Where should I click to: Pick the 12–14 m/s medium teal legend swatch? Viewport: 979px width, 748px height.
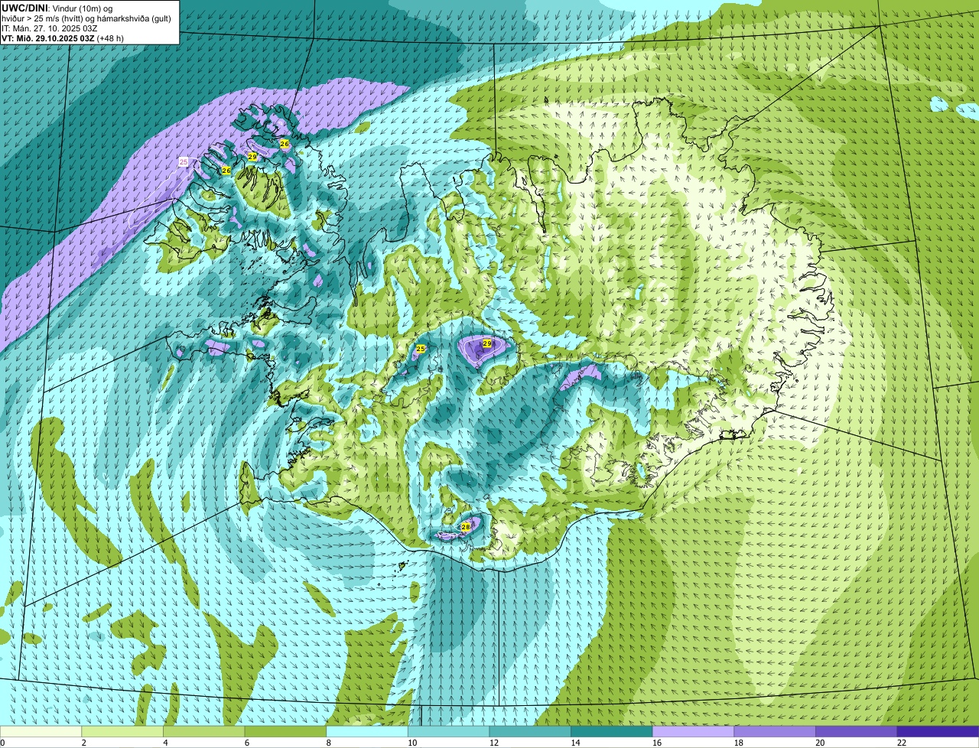coord(530,731)
